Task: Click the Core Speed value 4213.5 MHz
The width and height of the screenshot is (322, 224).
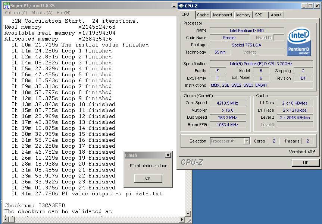Action: tap(228, 103)
